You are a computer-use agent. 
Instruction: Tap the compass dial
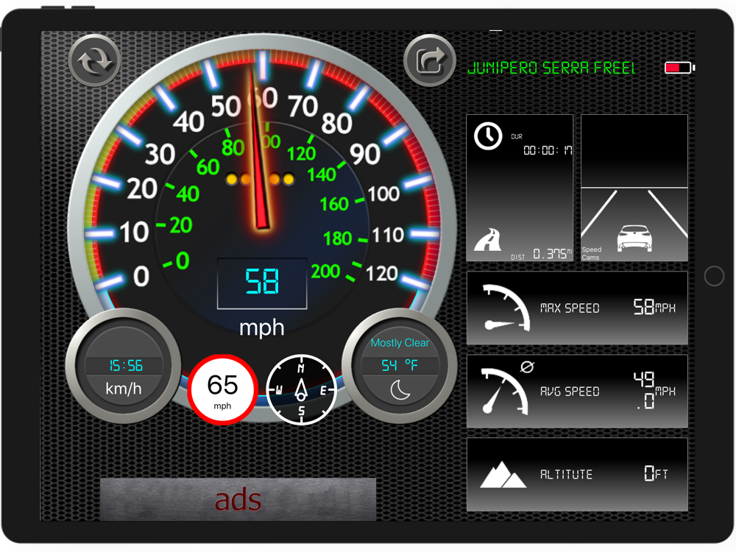point(301,389)
